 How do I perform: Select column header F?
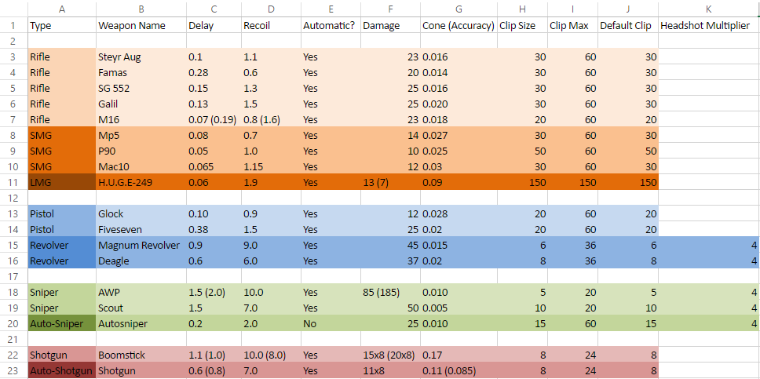coord(391,9)
